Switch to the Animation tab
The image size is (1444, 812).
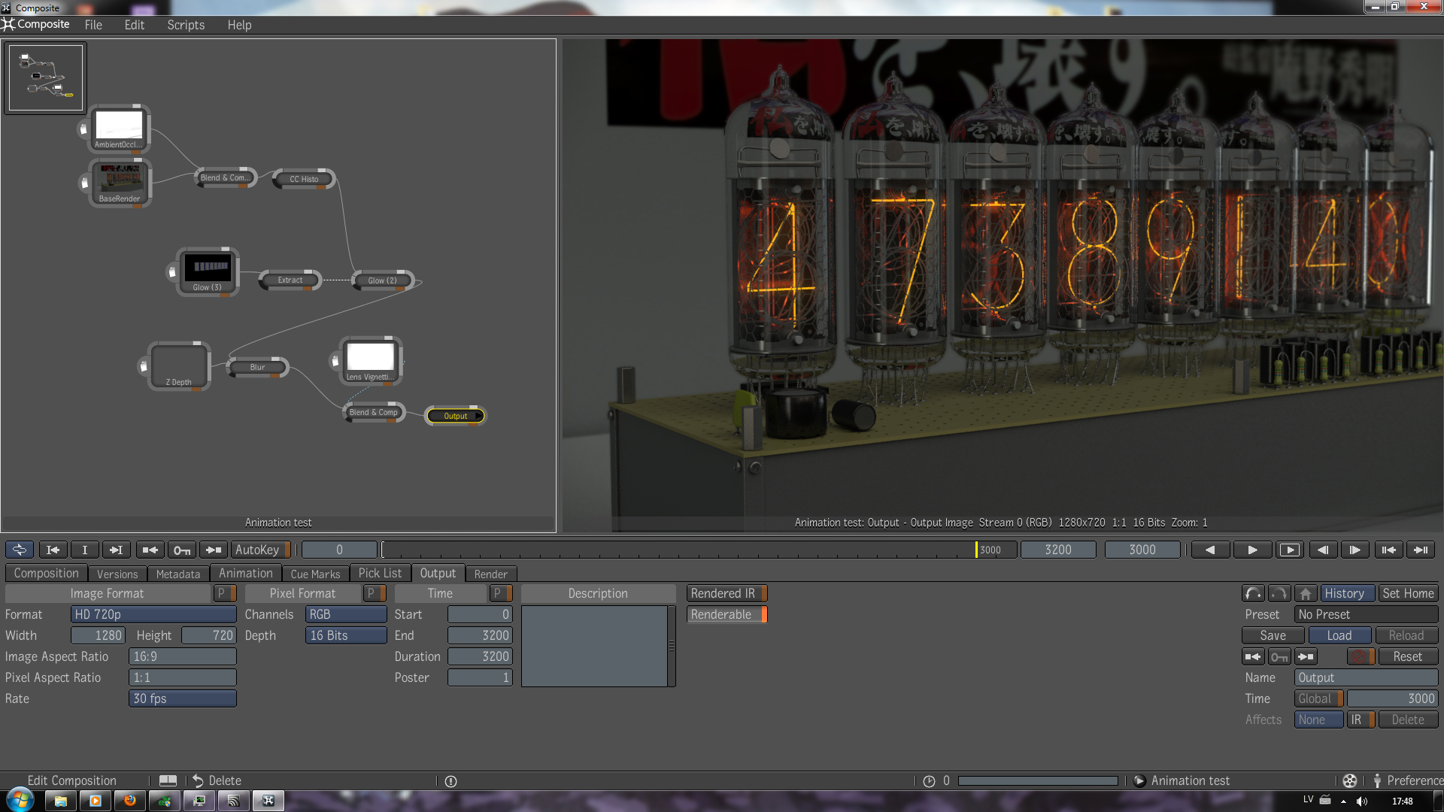point(245,573)
